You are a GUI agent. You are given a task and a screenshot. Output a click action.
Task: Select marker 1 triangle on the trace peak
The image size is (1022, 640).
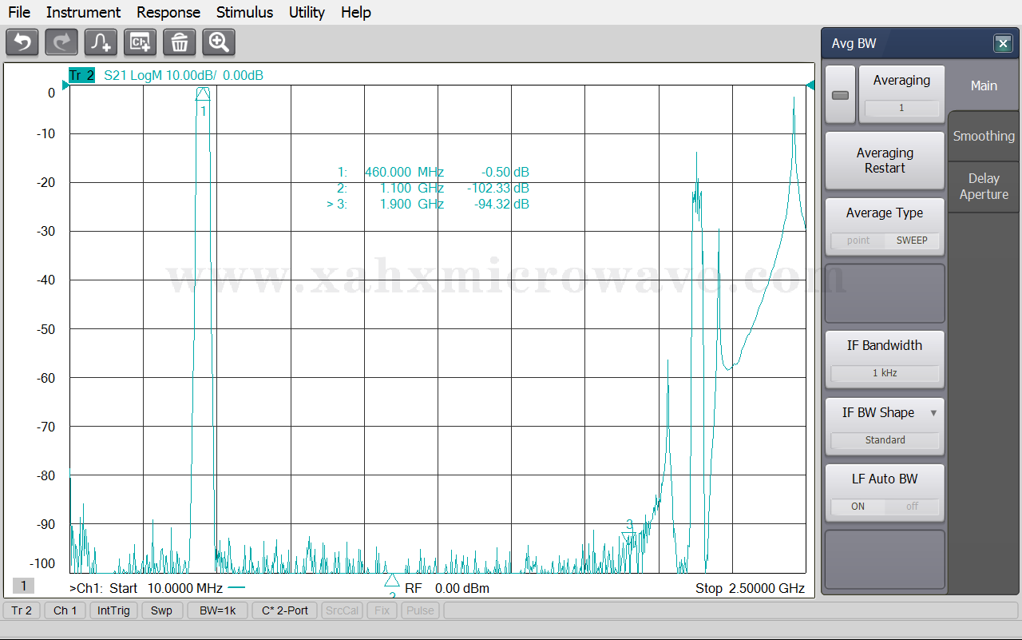coord(203,94)
